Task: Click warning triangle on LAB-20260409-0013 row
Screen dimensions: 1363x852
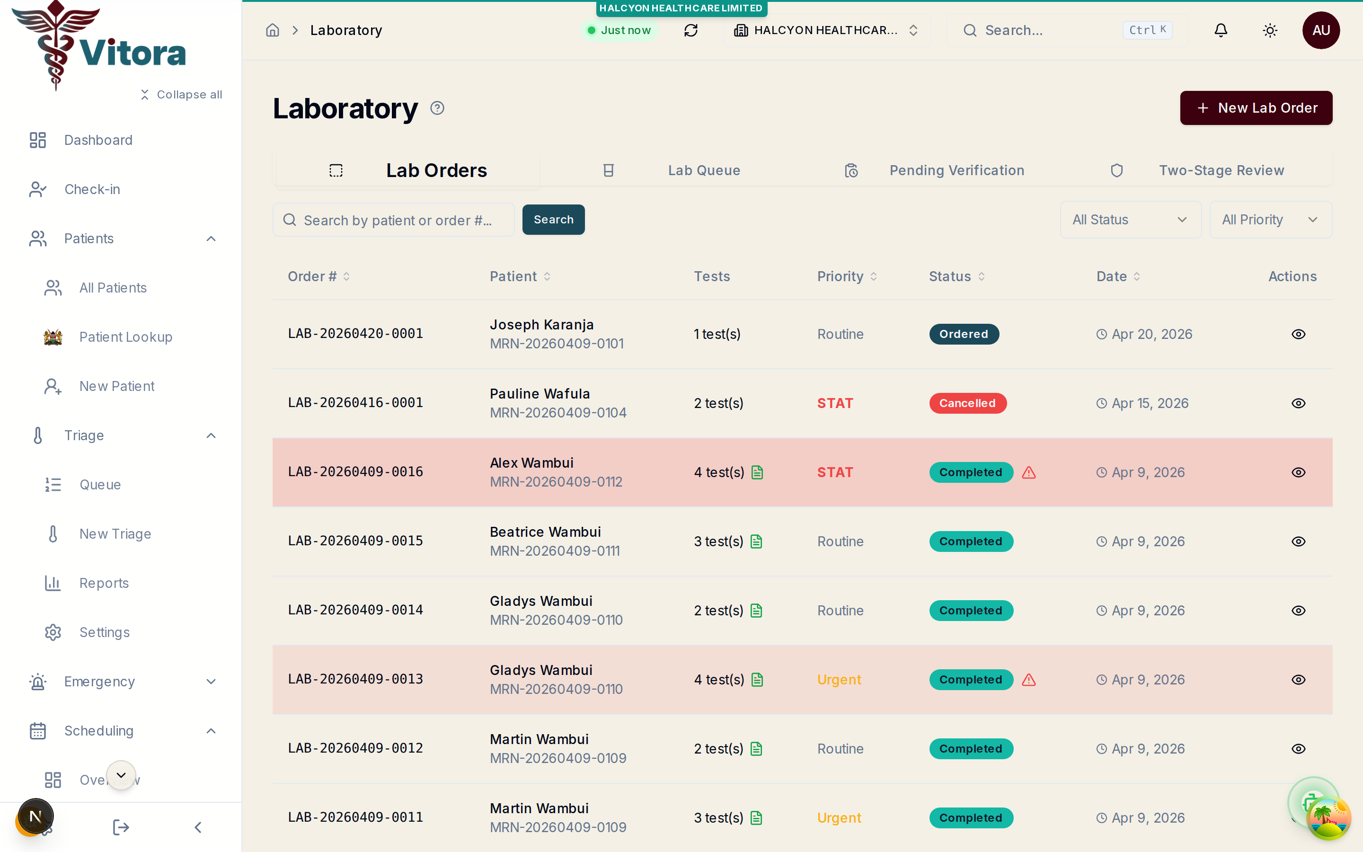Action: (1028, 680)
